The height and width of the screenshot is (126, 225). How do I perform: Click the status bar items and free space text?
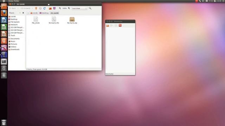coord(37,69)
